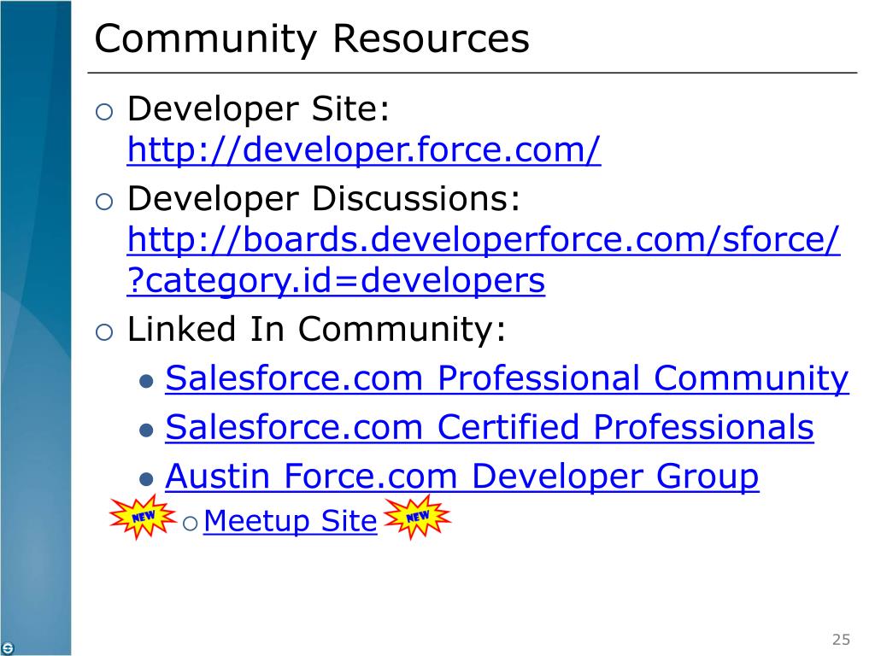
Task: Open the Meetup Site link
Action: (x=291, y=521)
